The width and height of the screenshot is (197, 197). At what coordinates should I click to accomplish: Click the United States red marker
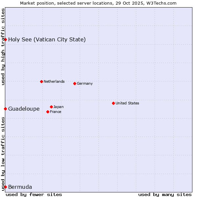click(113, 103)
